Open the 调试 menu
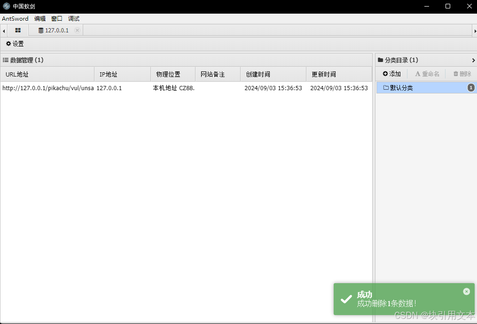The image size is (477, 324). click(74, 18)
